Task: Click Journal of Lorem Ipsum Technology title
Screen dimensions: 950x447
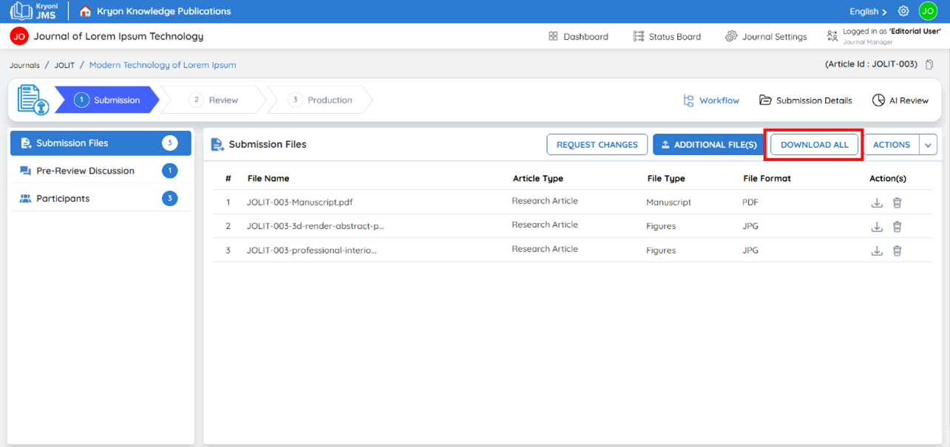Action: pyautogui.click(x=118, y=36)
